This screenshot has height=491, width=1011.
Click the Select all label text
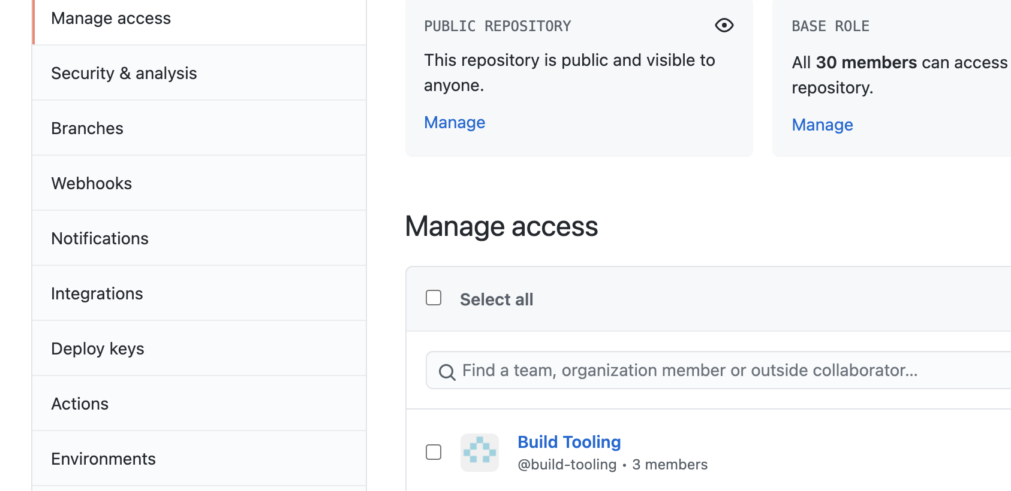tap(497, 299)
